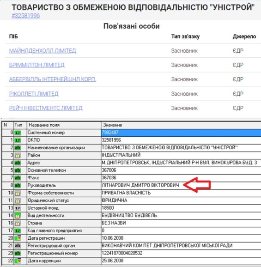Select highlighted value 7982487 cell

(x=181, y=133)
